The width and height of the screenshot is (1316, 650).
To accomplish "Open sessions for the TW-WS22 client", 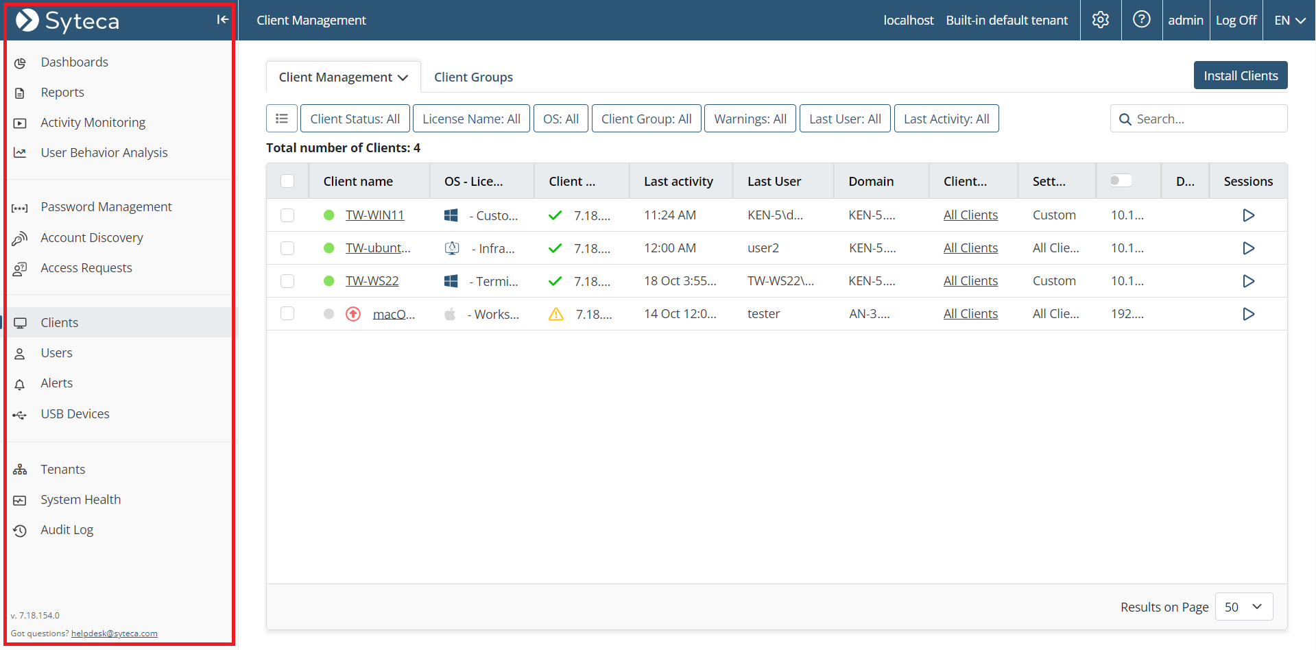I will (x=1248, y=281).
